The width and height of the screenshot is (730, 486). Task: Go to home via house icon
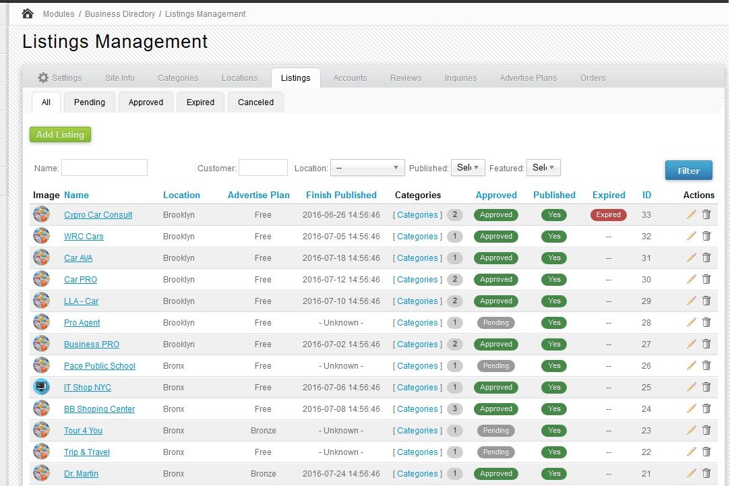click(28, 13)
